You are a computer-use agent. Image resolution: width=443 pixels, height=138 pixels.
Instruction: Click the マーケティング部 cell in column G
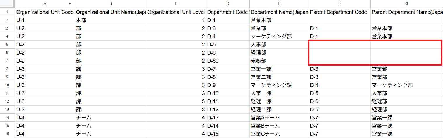407,85
